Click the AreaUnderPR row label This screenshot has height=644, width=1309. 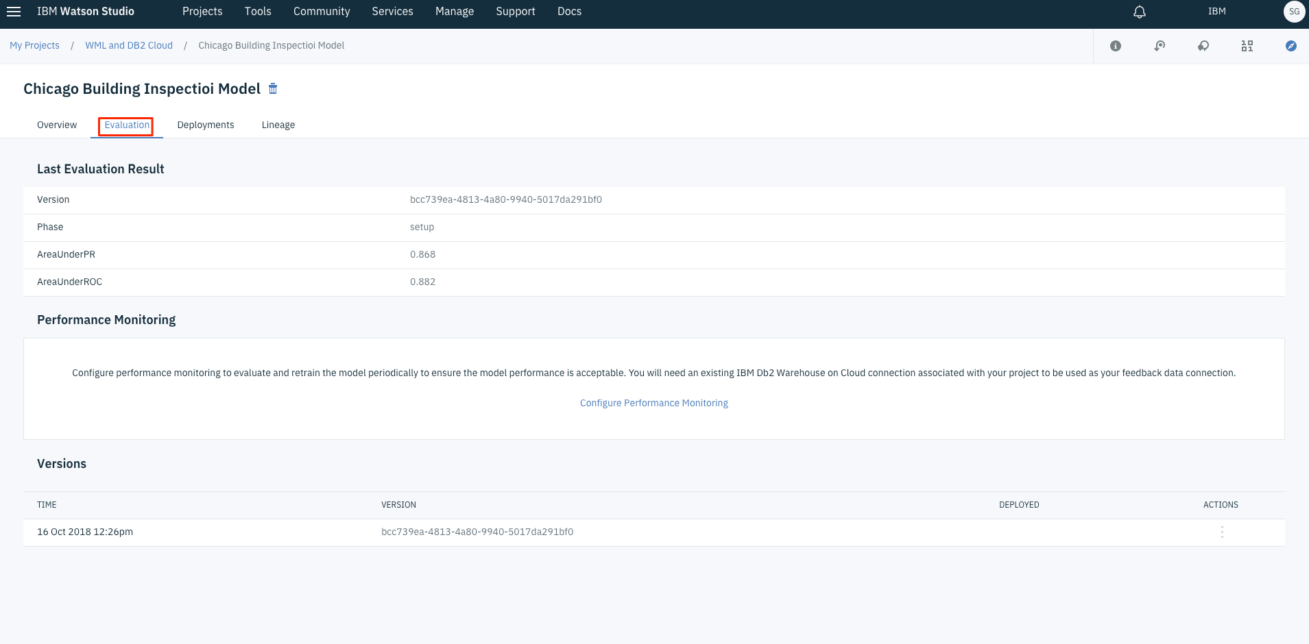coord(66,254)
